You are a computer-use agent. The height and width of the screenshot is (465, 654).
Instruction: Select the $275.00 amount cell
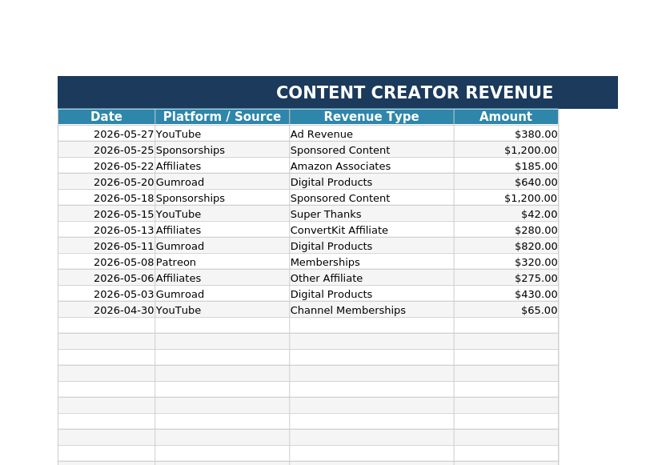point(506,279)
